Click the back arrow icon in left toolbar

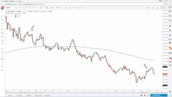[x=2, y=36]
